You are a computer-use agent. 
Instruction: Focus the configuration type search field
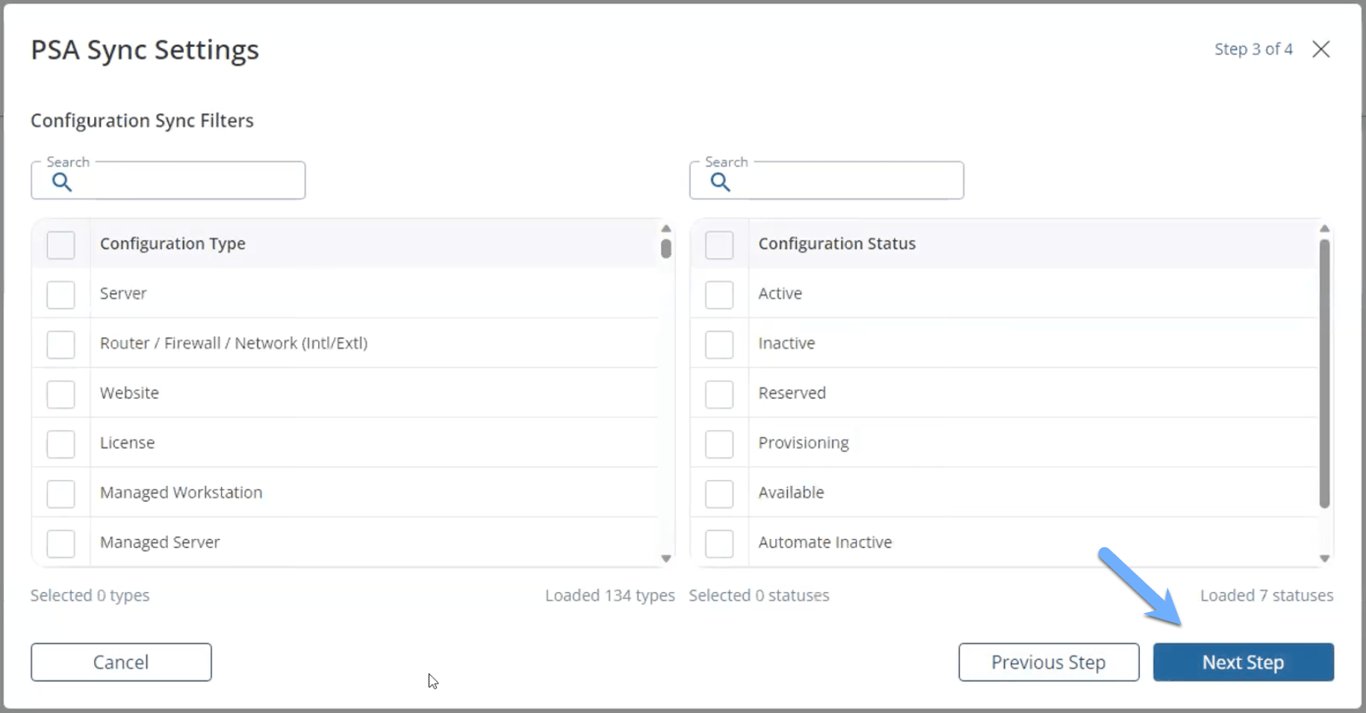coord(168,180)
